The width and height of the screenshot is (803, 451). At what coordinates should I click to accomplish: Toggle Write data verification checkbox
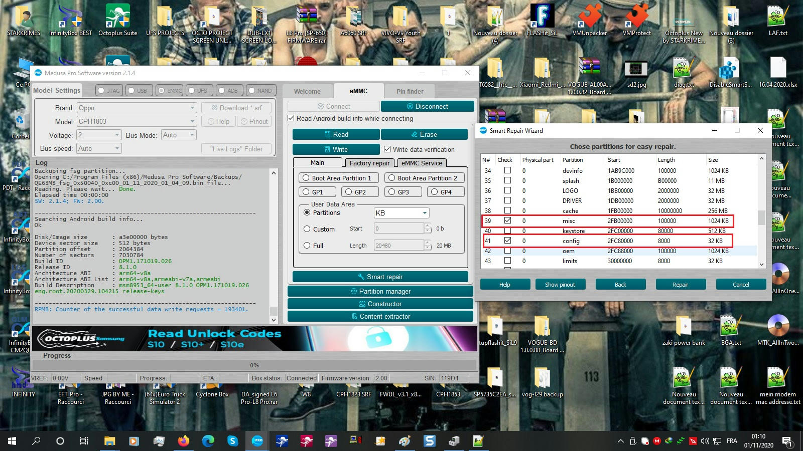(x=387, y=149)
